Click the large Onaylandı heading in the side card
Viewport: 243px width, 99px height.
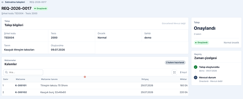point(205,28)
